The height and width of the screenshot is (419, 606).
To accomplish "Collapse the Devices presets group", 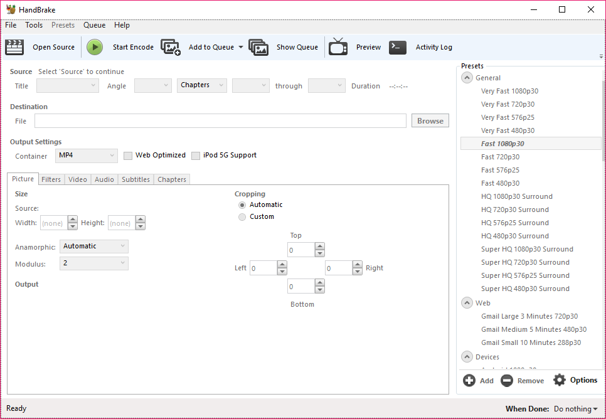I will [x=467, y=357].
